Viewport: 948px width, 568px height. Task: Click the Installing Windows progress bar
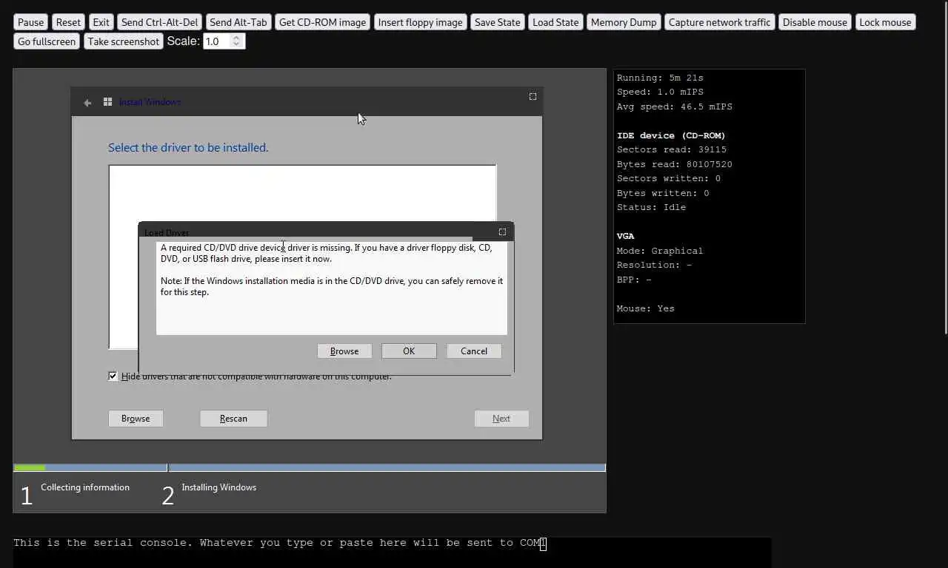(387, 467)
